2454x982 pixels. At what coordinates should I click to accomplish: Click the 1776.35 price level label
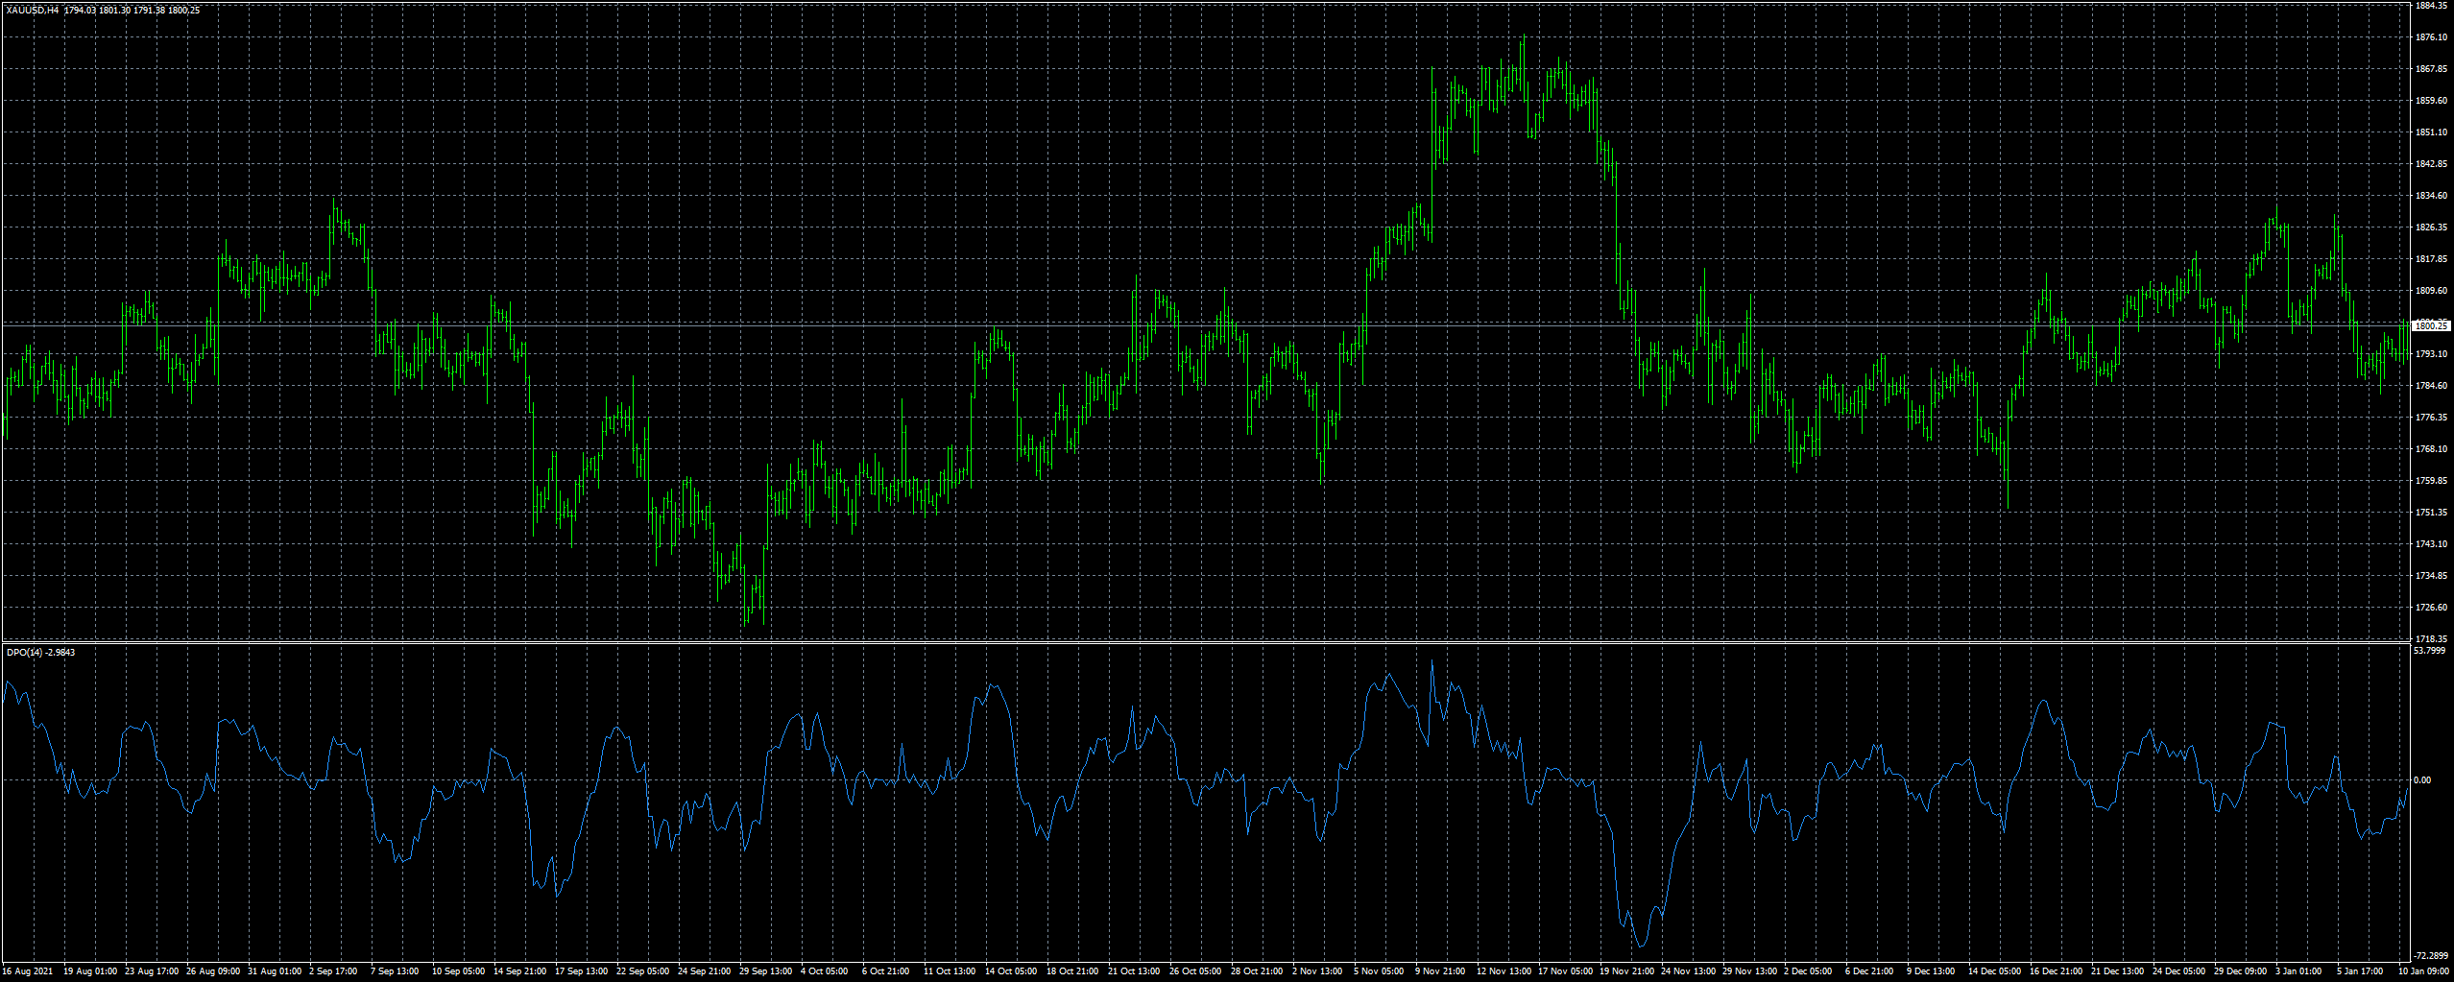pos(2431,418)
